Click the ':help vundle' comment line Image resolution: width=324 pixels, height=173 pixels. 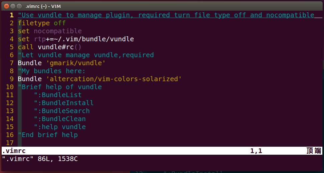(x=60, y=127)
